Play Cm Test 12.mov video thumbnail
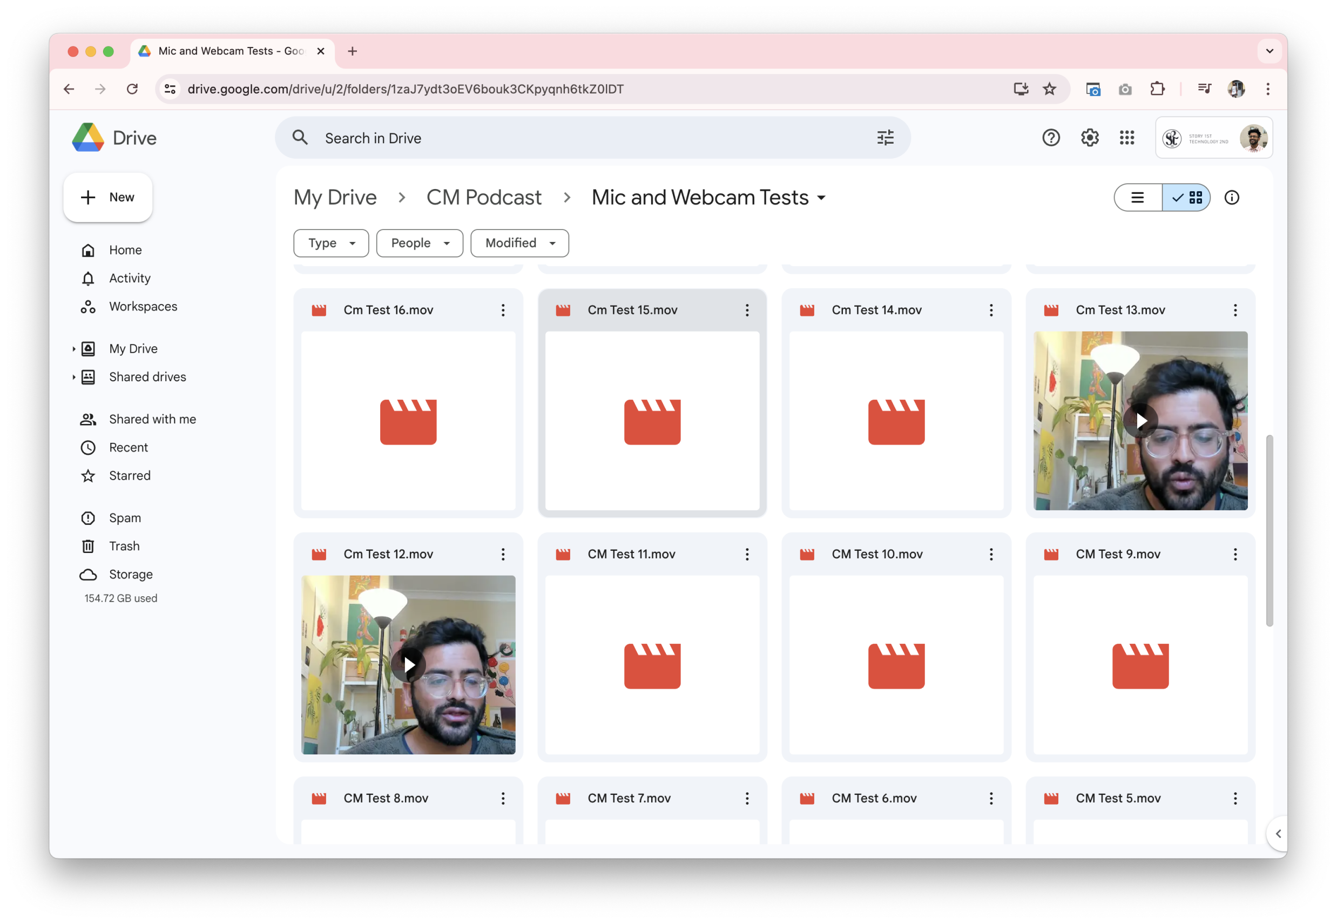1337x924 pixels. 408,665
